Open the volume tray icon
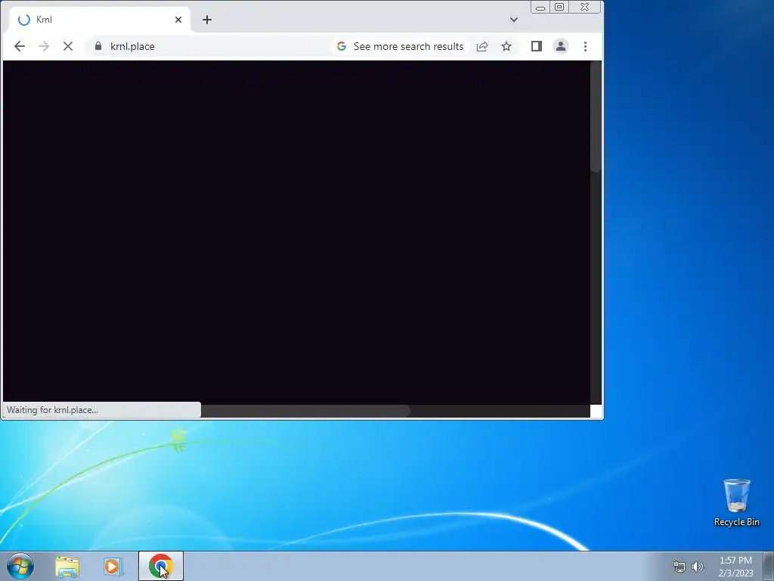Image resolution: width=774 pixels, height=581 pixels. [x=698, y=567]
